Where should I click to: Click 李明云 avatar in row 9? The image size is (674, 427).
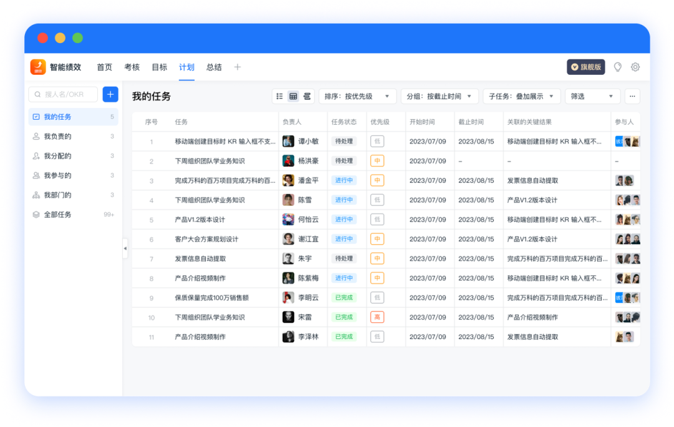coord(288,298)
